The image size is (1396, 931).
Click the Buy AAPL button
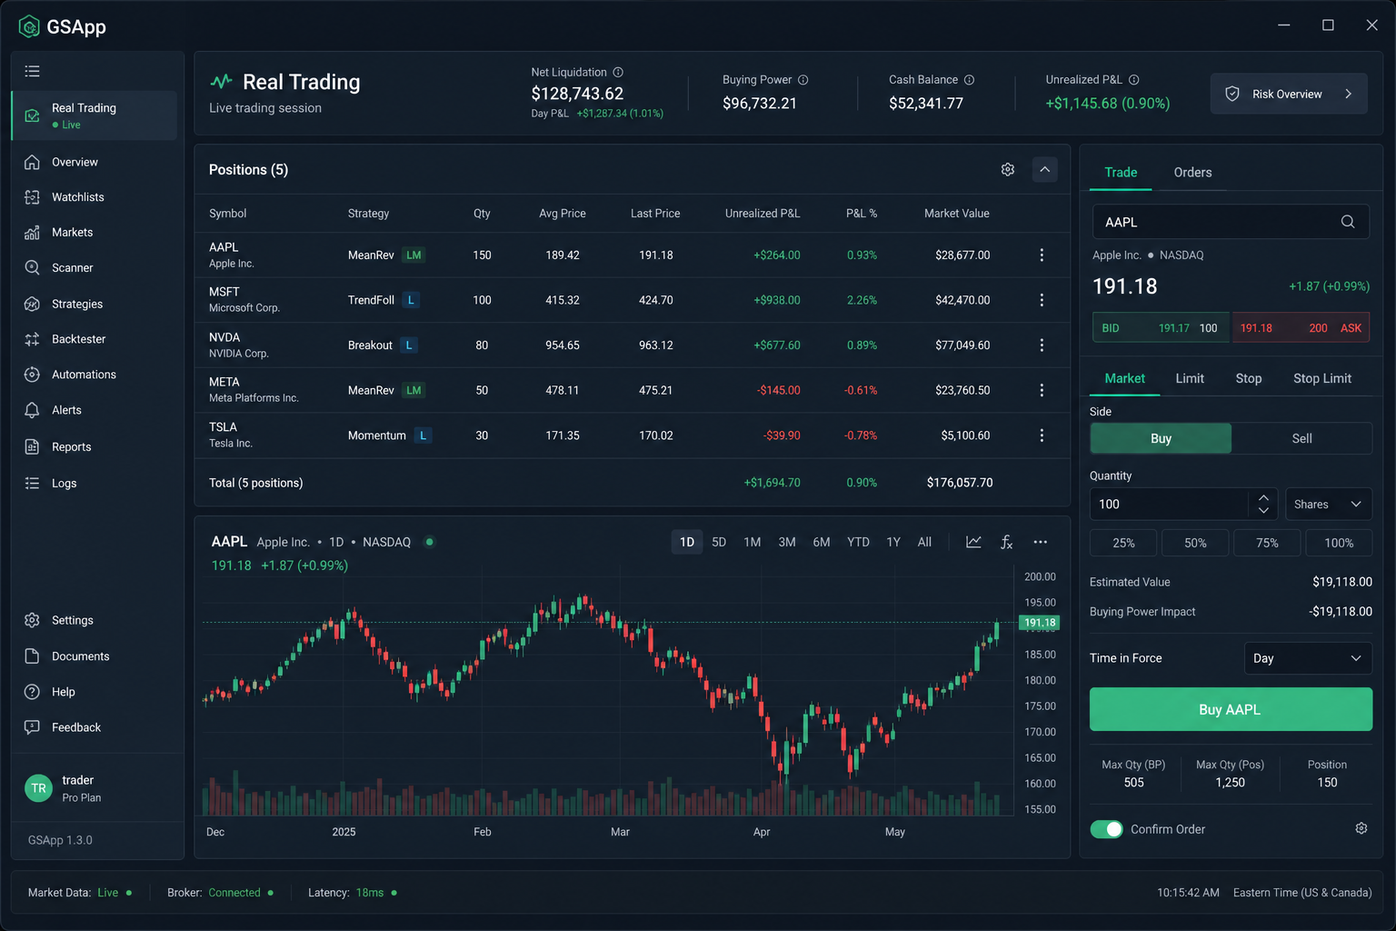tap(1231, 709)
